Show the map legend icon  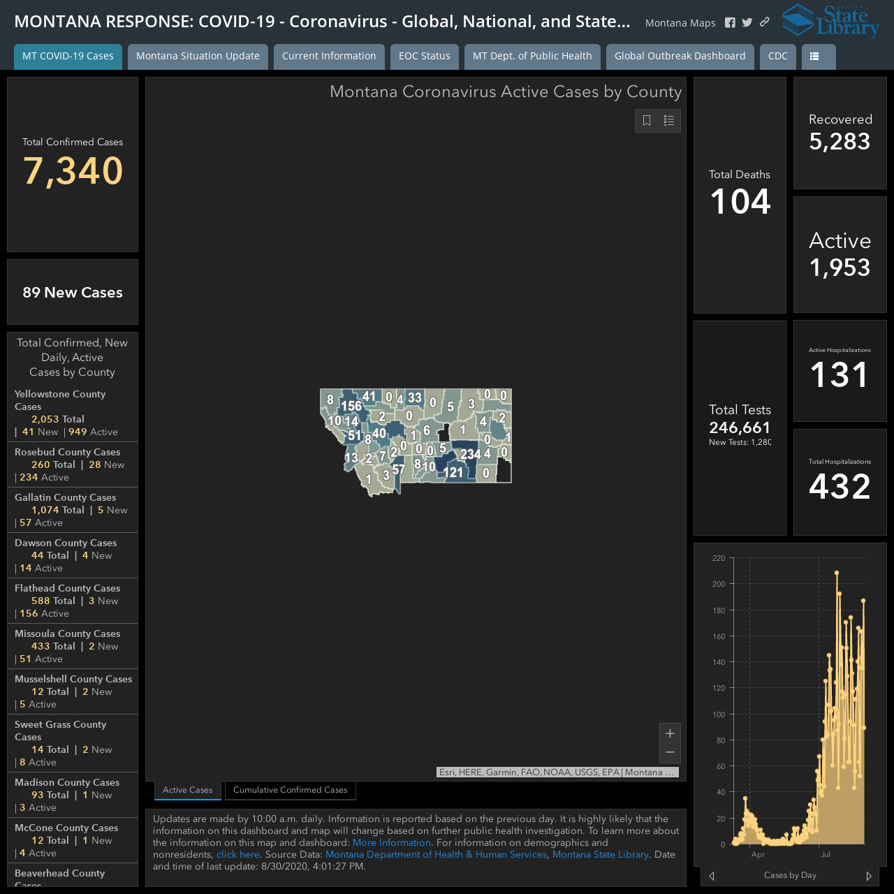669,121
